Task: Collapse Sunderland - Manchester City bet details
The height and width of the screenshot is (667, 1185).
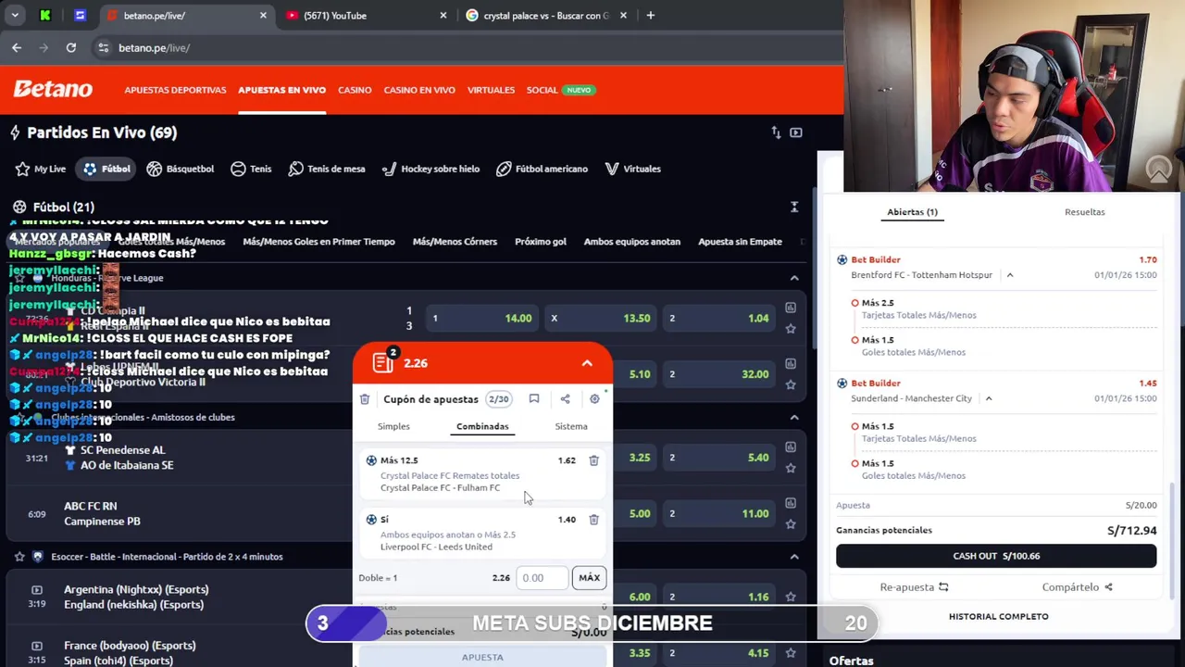Action: point(989,398)
